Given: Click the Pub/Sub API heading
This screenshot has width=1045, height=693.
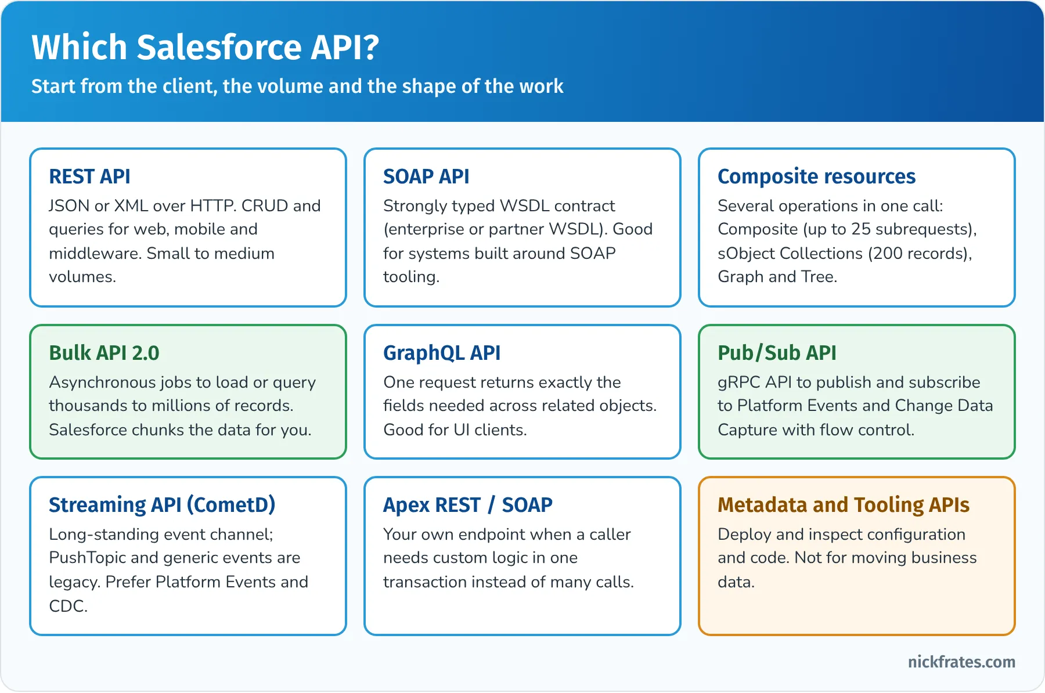Looking at the screenshot, I should 777,352.
